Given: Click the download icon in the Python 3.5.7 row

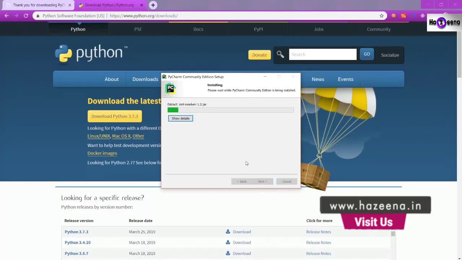Looking at the screenshot, I should (x=228, y=253).
